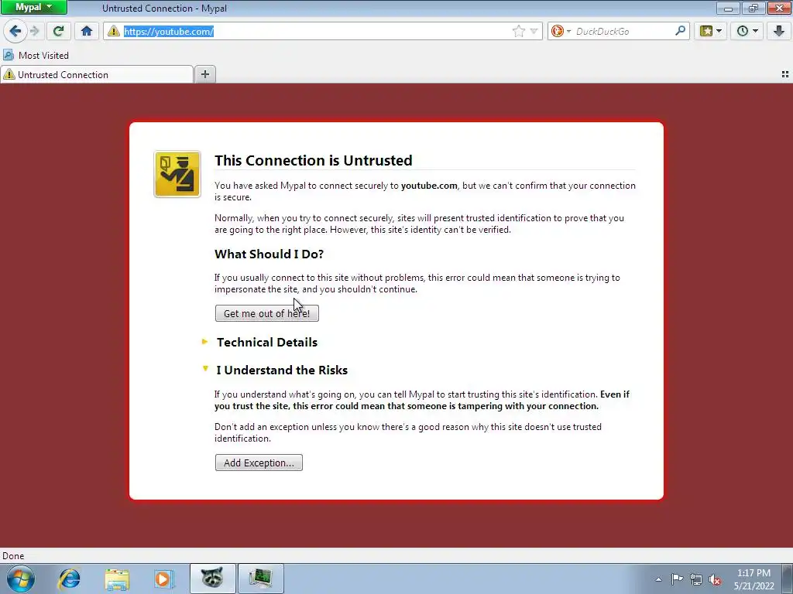Click the warning site identity icon in address bar

coord(114,31)
